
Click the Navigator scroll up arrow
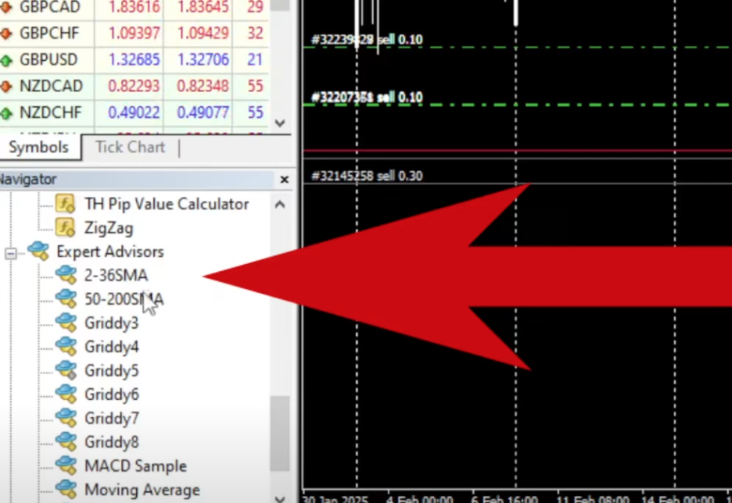[x=280, y=204]
